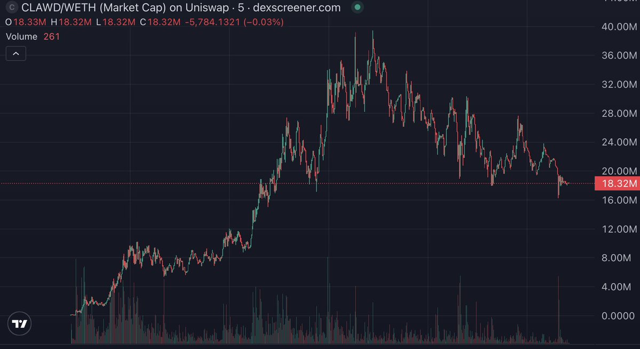The image size is (640, 349).
Task: Select the CLAWD/WETH (Market Cap) chart title
Action: coord(181,7)
